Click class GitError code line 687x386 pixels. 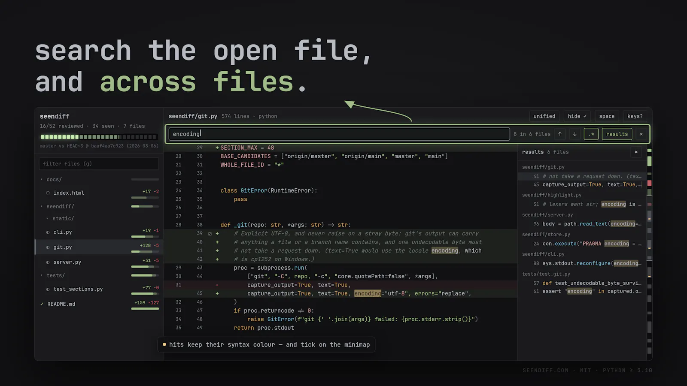click(269, 191)
